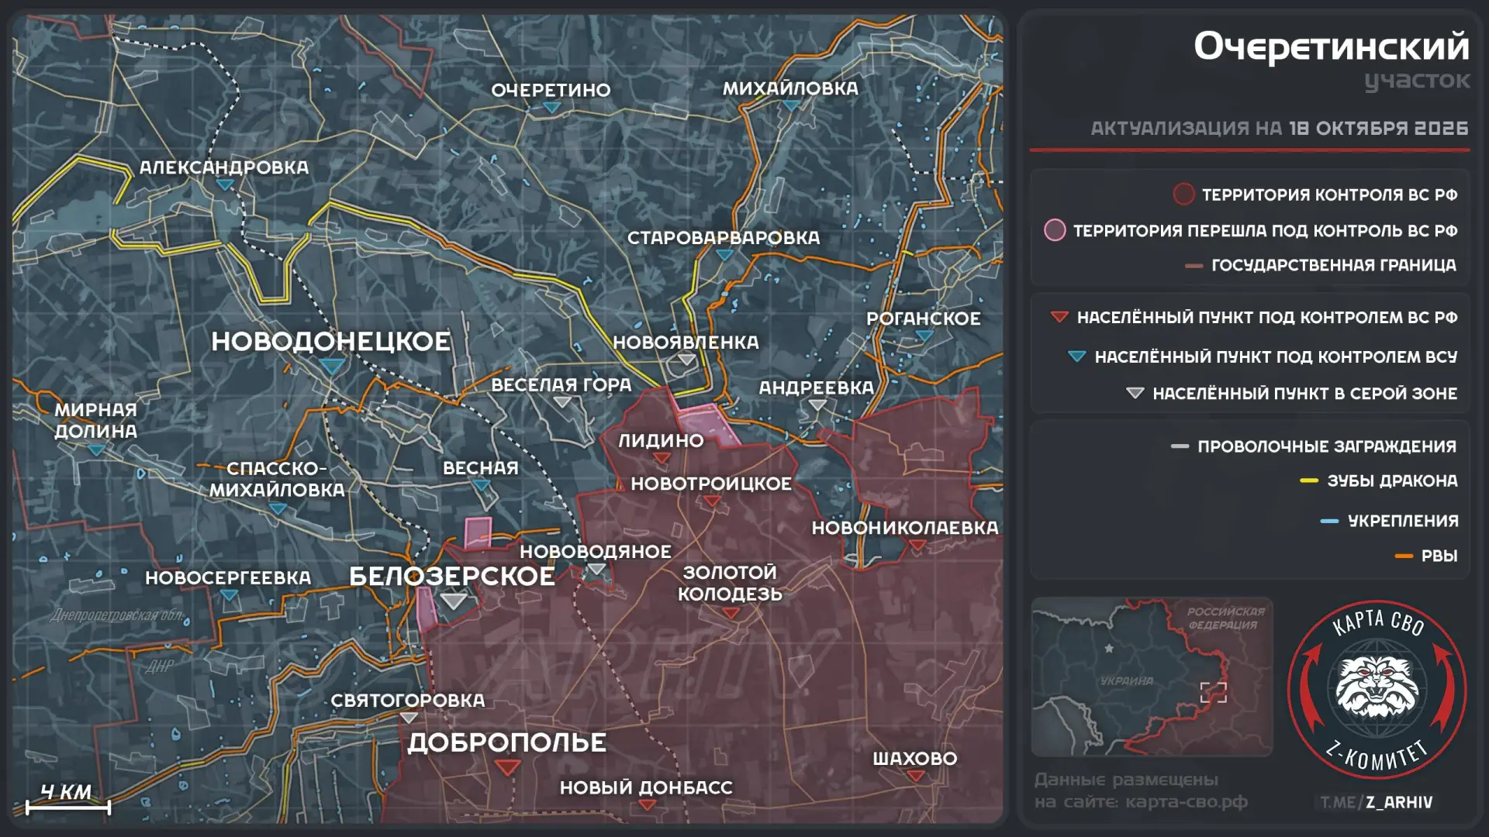The height and width of the screenshot is (837, 1489).
Task: Open the T.ME/Z_ARHIV link
Action: point(1377,803)
